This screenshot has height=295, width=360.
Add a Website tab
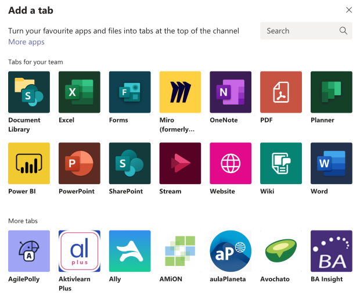[231, 163]
